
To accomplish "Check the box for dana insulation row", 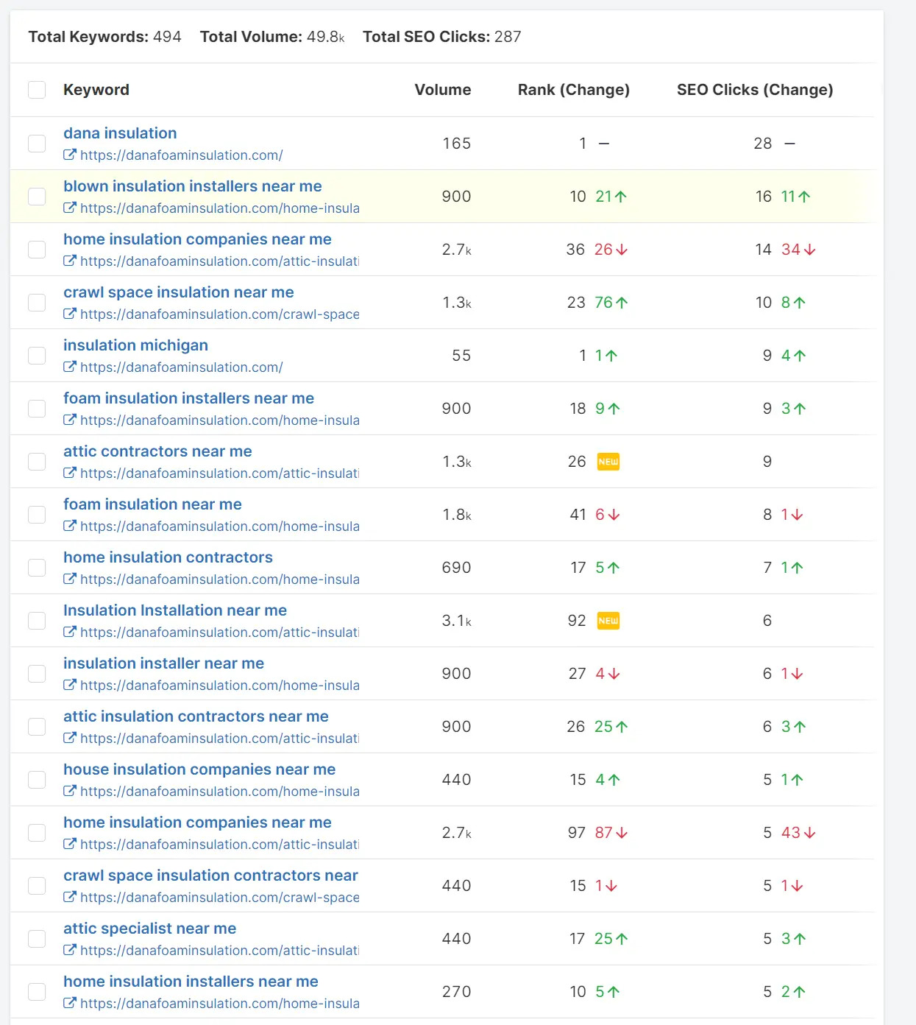I will (x=37, y=144).
